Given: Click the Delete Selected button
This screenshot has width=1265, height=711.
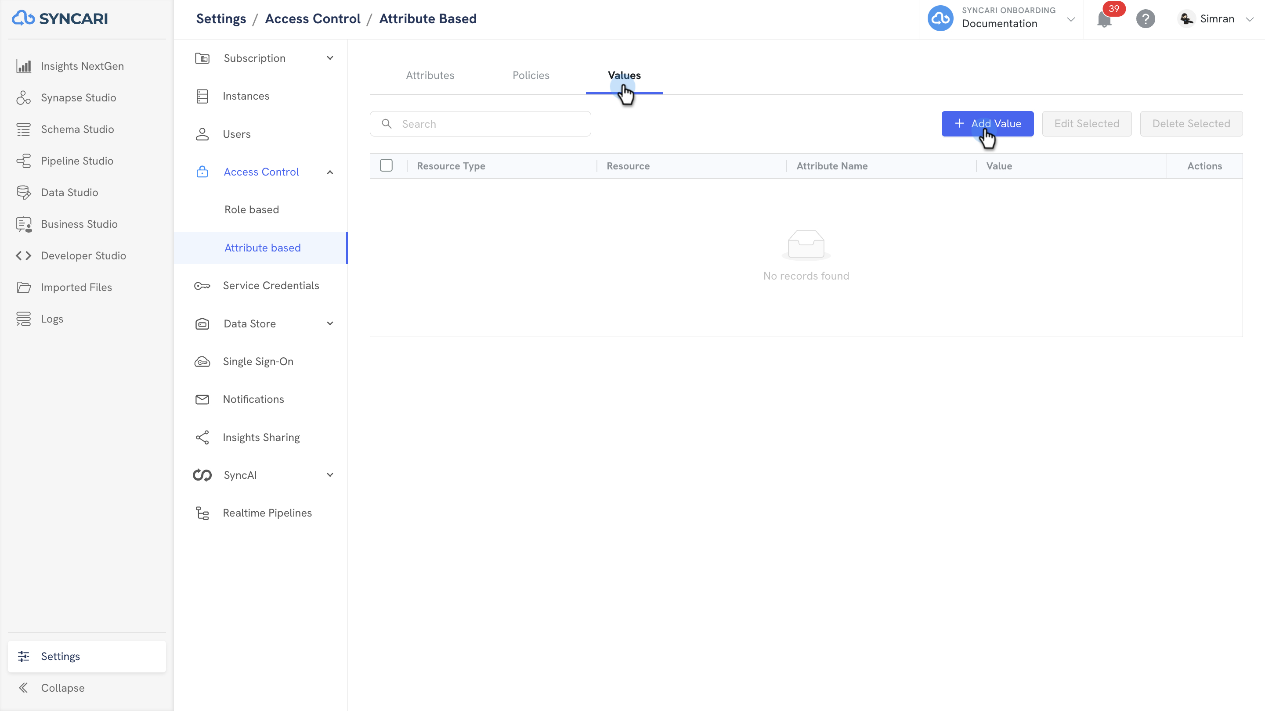Looking at the screenshot, I should pos(1191,124).
